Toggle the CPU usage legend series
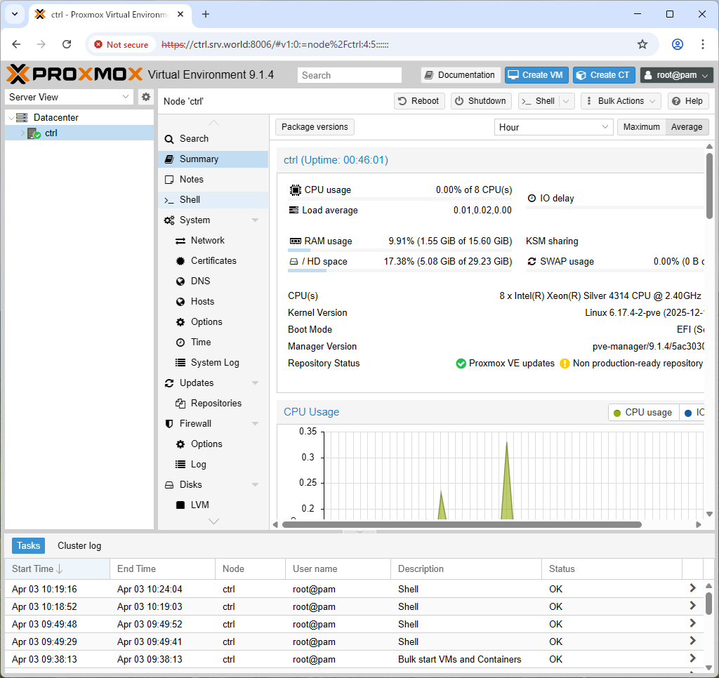 click(x=643, y=412)
